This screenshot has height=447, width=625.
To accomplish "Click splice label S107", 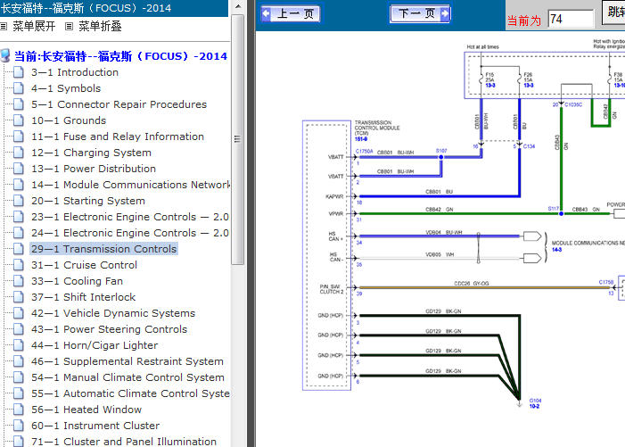I will (x=441, y=151).
